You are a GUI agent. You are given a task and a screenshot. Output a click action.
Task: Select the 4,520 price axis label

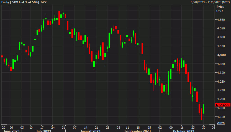(x=221, y=28)
